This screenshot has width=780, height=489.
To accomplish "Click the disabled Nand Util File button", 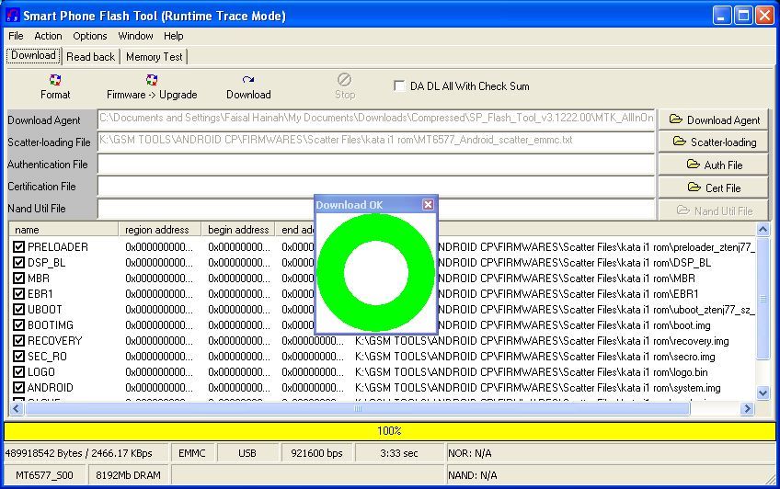I will click(x=714, y=210).
